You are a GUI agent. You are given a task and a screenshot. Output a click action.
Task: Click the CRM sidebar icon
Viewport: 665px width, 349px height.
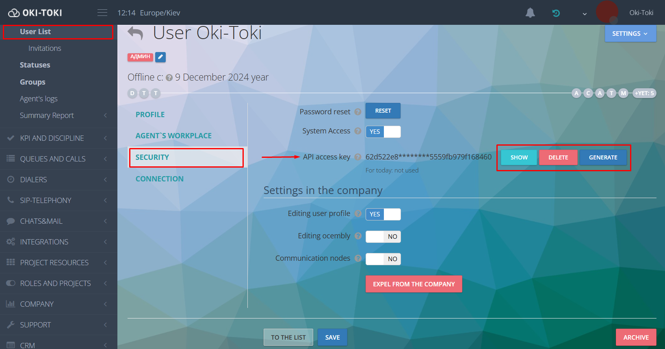pyautogui.click(x=11, y=345)
